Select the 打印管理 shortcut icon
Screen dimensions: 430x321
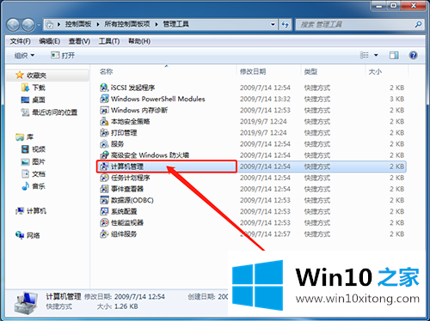coord(104,133)
